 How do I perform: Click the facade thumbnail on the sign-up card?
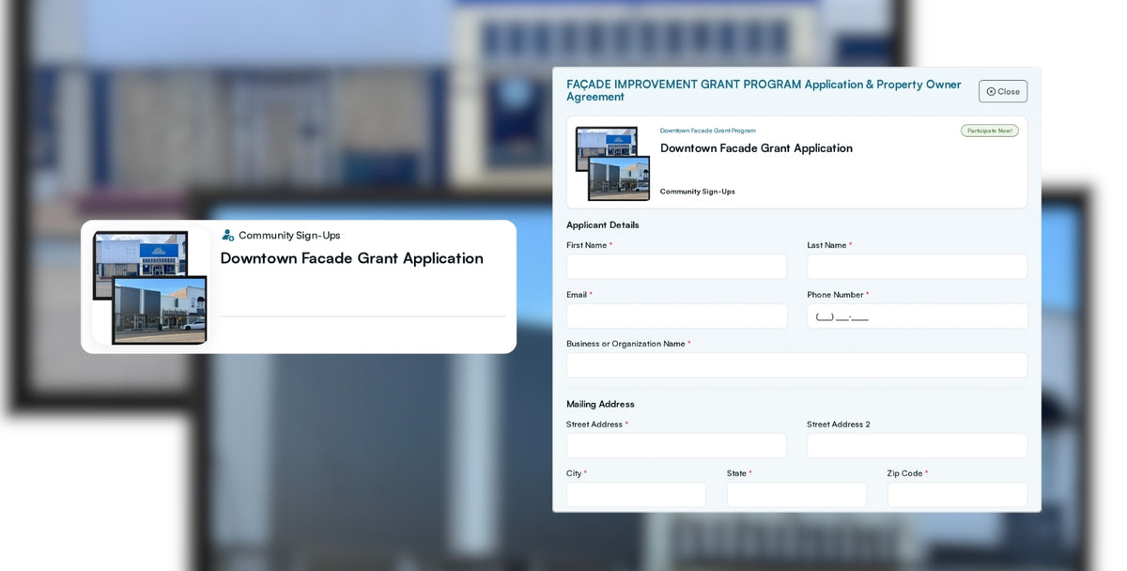coord(150,287)
